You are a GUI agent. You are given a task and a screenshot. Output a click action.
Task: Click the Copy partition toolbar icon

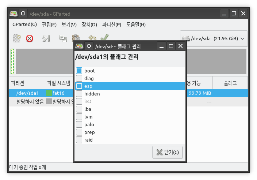tap(63, 38)
